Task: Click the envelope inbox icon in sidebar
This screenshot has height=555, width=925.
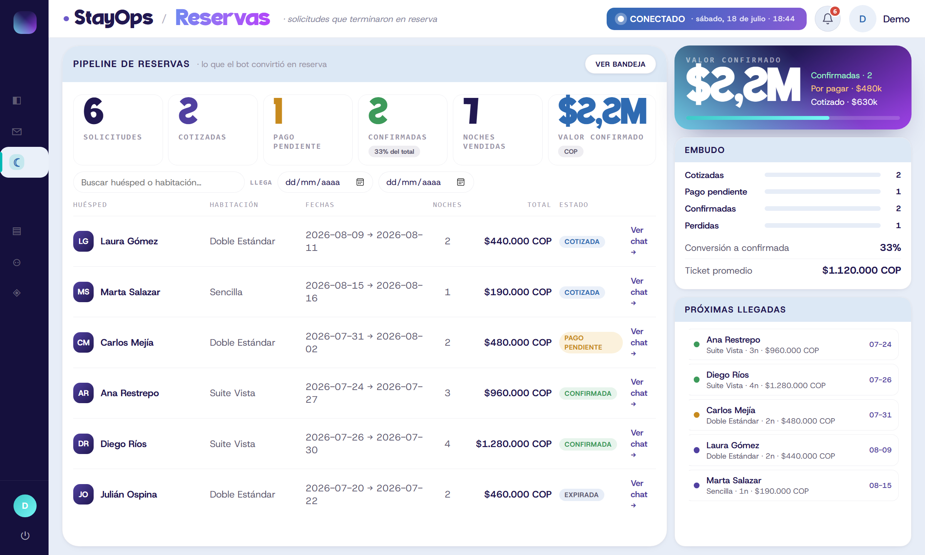Action: click(x=17, y=132)
